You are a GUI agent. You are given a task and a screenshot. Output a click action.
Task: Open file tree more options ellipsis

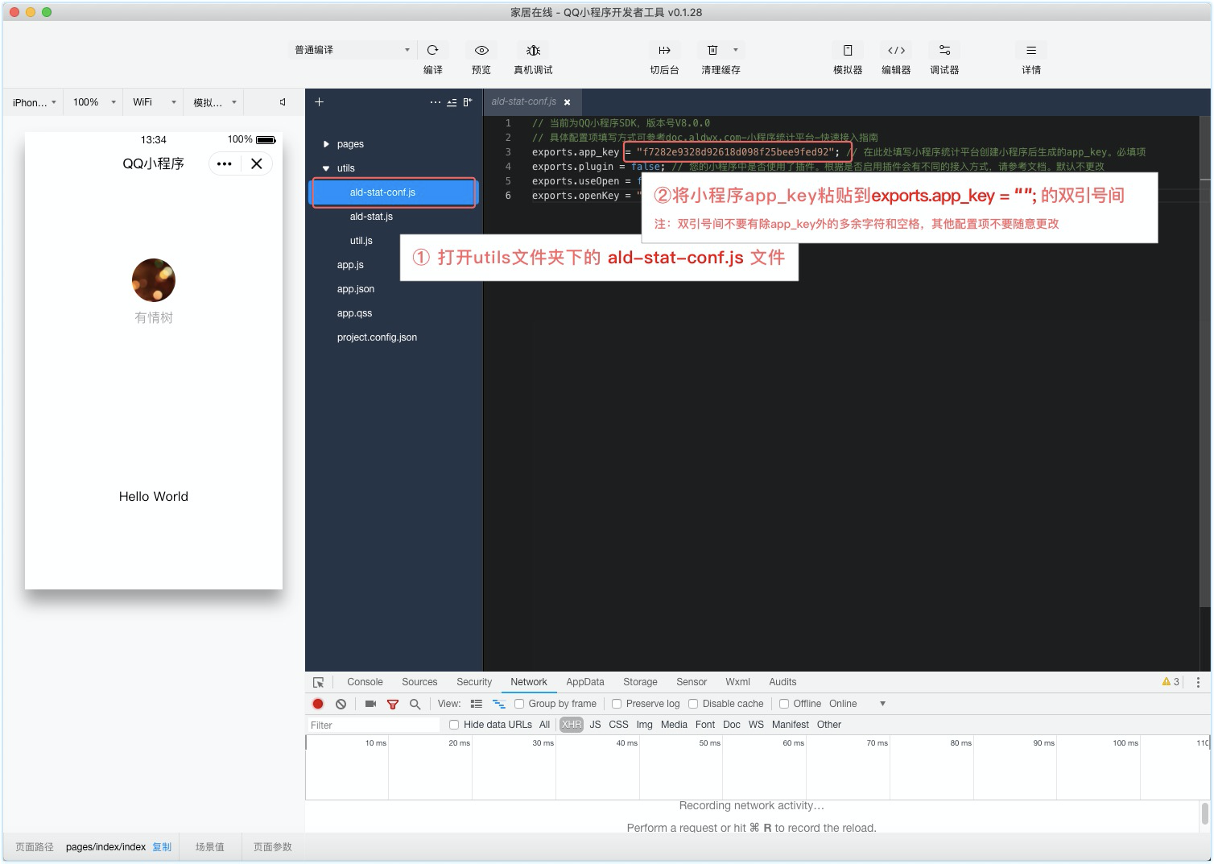point(436,102)
